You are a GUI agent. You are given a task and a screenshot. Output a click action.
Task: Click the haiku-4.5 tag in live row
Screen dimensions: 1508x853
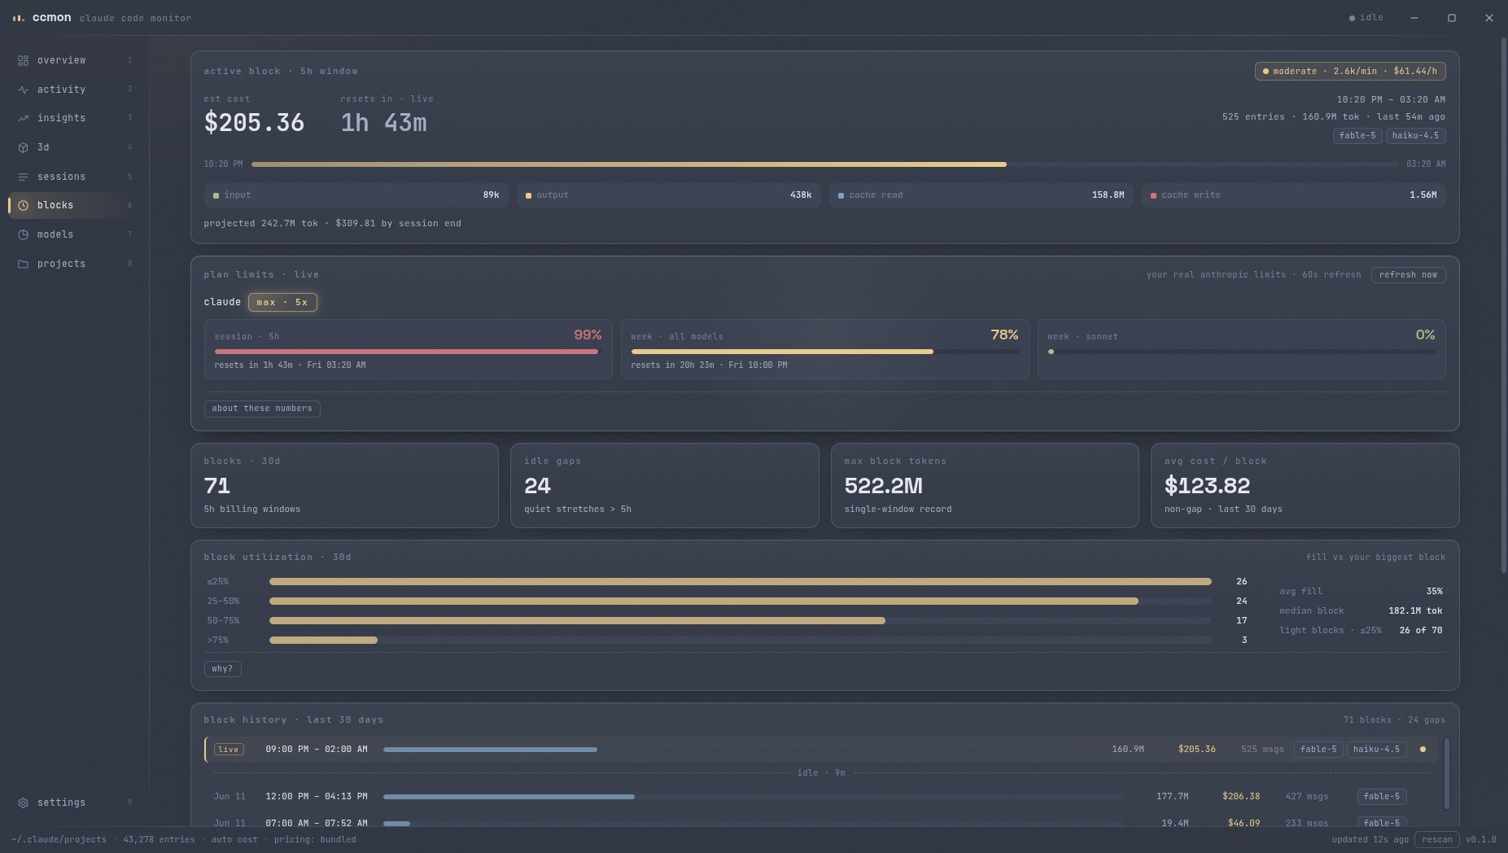click(1376, 750)
